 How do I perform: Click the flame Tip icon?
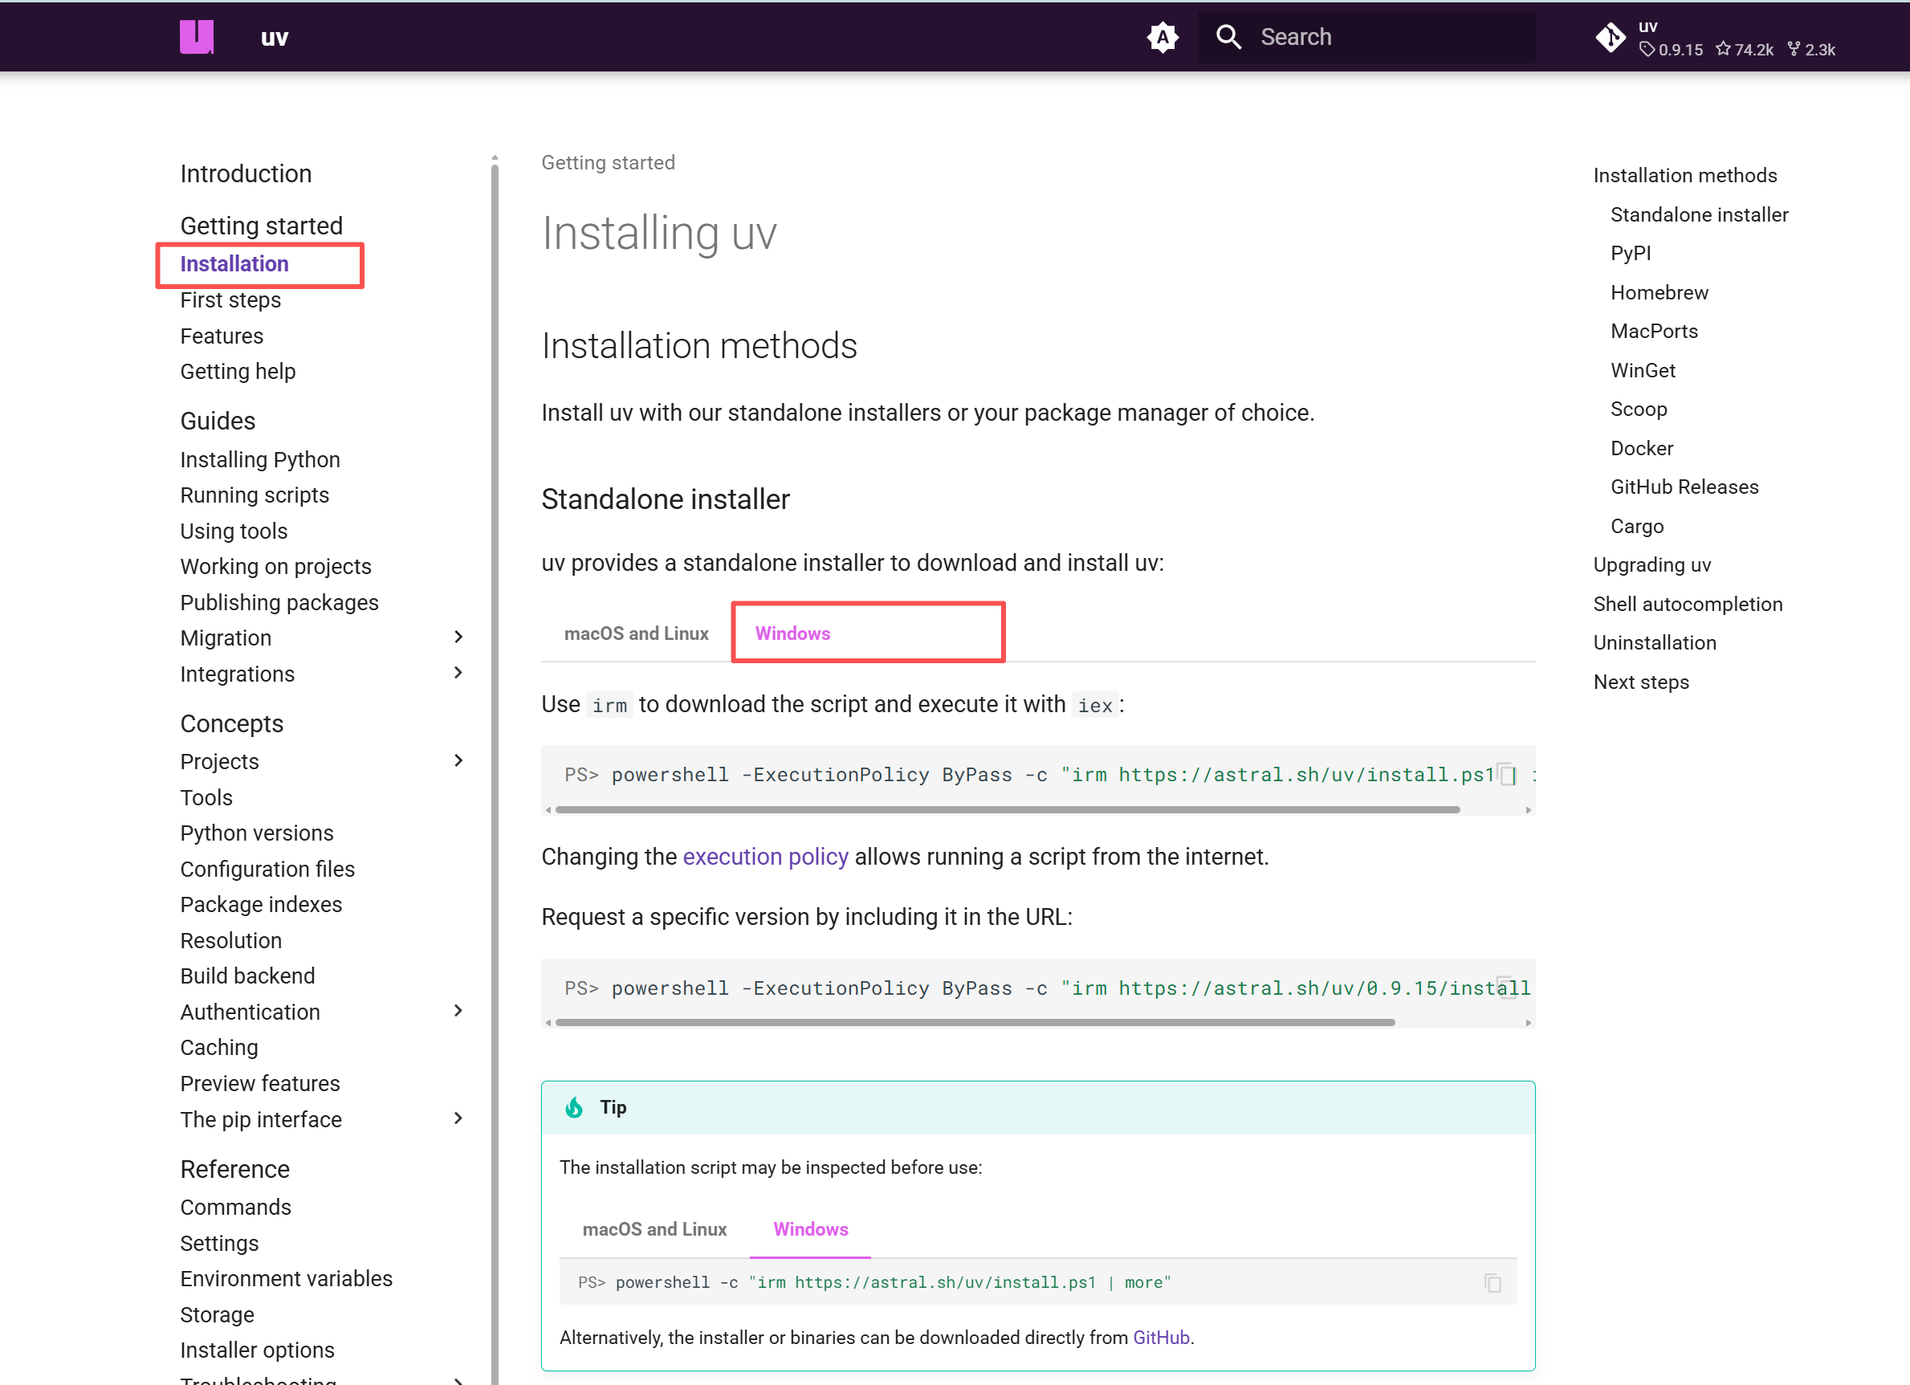point(574,1107)
